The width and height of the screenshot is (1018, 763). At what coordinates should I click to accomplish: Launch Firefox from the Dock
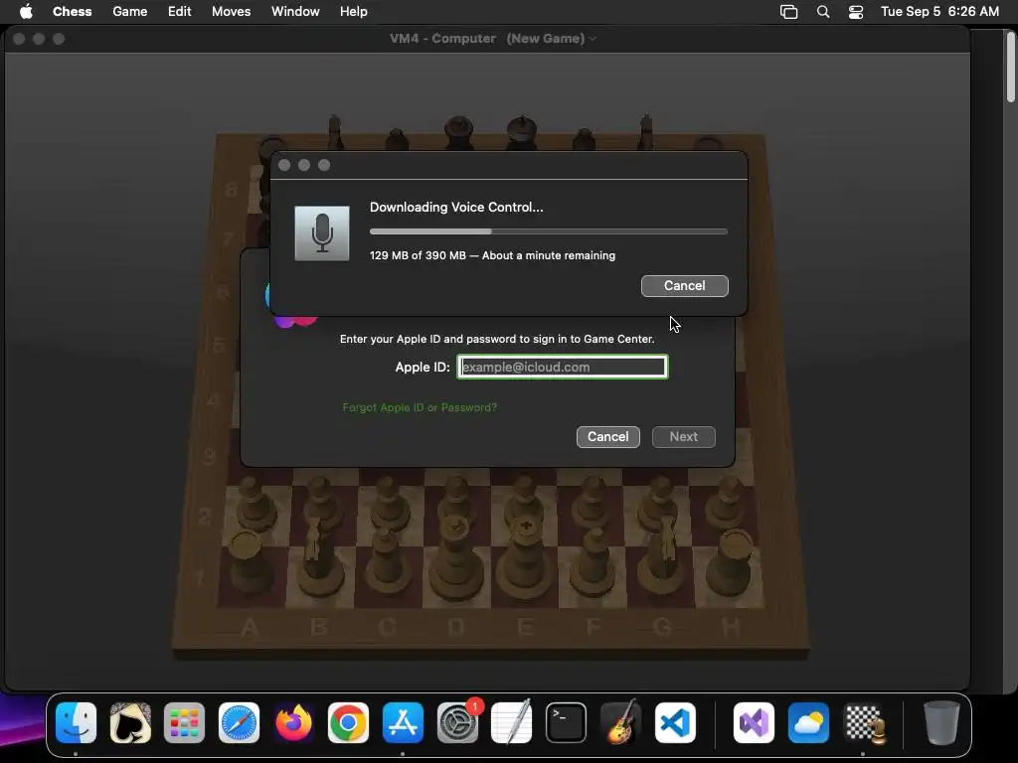(293, 723)
